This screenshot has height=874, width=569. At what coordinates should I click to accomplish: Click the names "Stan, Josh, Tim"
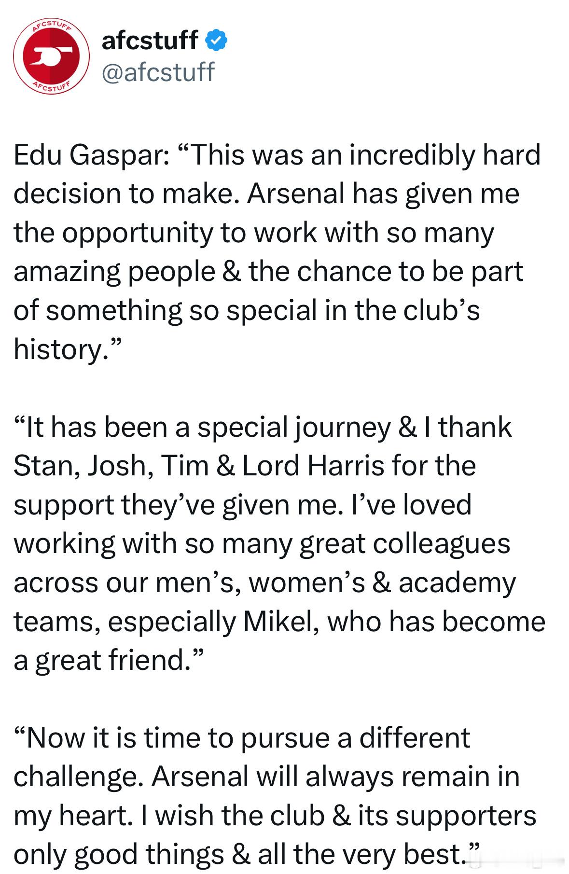pyautogui.click(x=111, y=466)
